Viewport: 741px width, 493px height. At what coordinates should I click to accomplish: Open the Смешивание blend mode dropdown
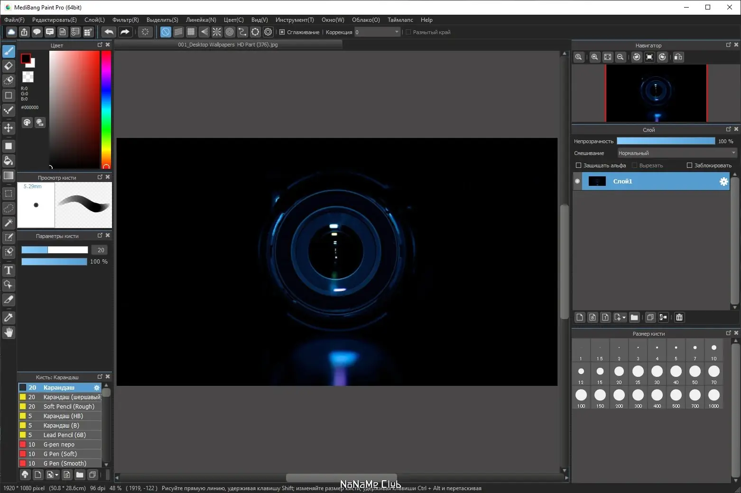pyautogui.click(x=677, y=153)
